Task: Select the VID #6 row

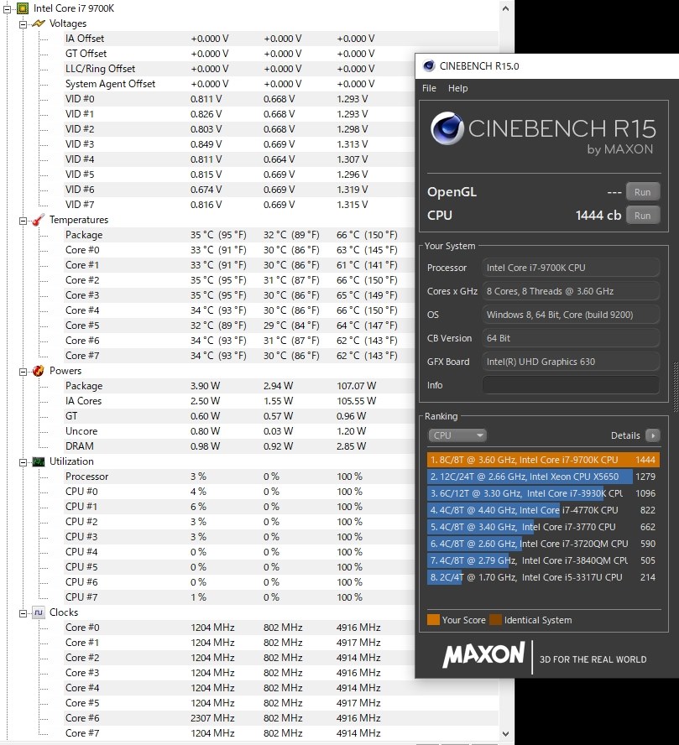Action: (239, 190)
